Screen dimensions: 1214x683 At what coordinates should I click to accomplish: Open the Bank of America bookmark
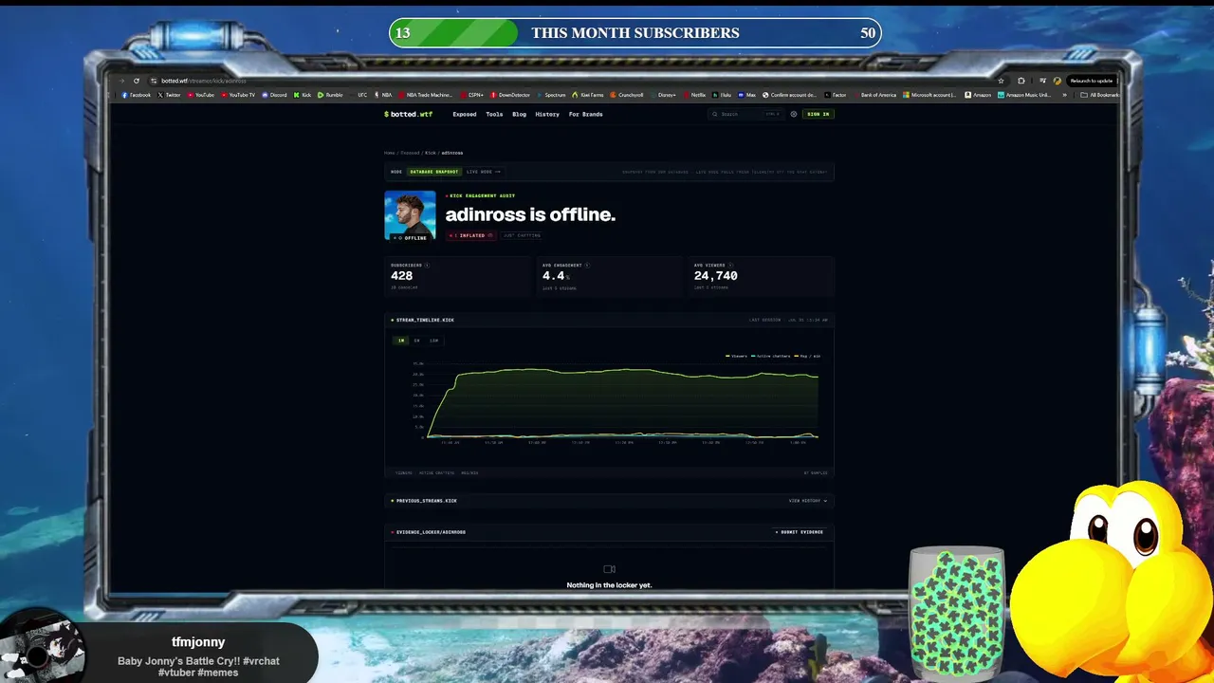874,95
